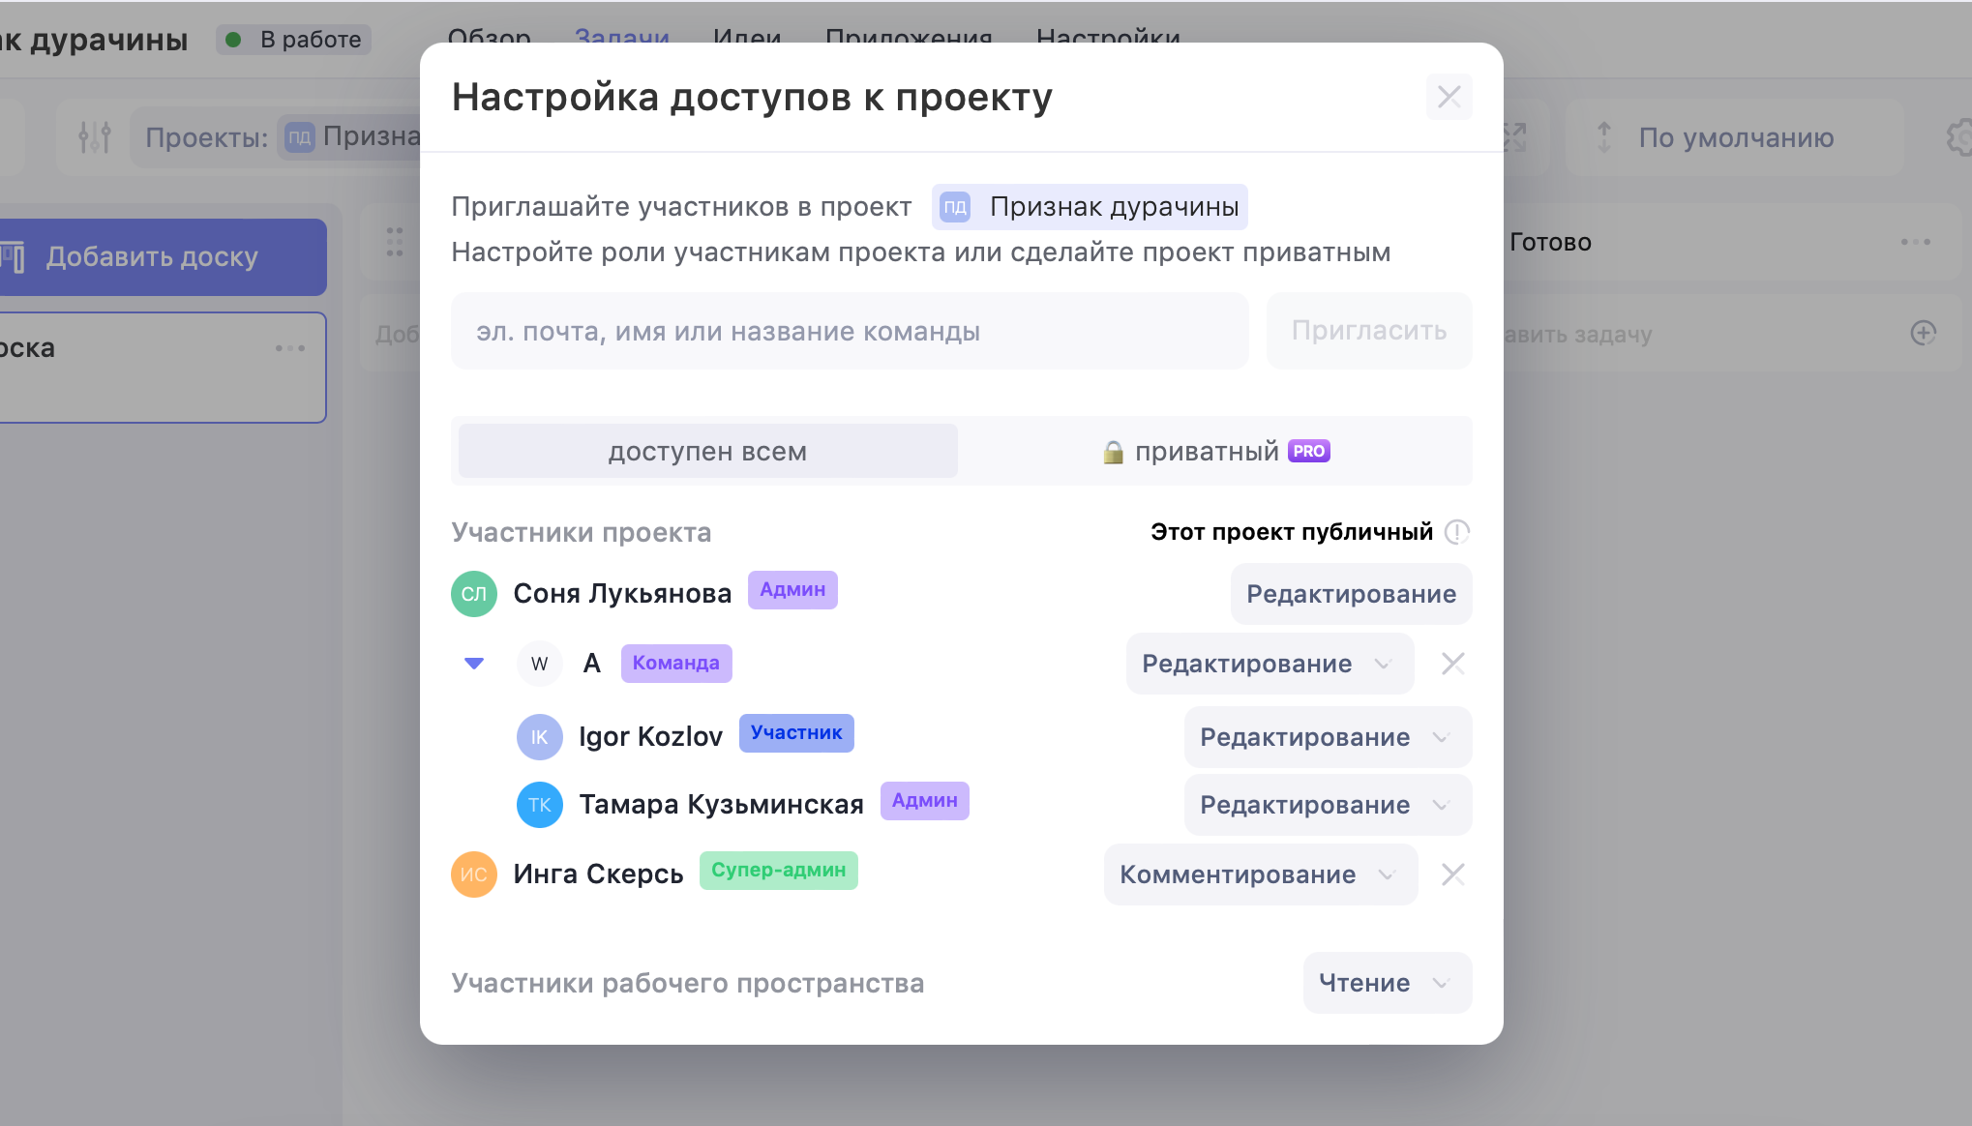1972x1126 pixels.
Task: Open workspace members Чтение dropdown
Action: point(1387,983)
